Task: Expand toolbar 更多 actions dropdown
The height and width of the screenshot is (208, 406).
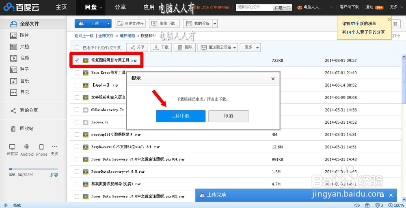Action: [257, 47]
